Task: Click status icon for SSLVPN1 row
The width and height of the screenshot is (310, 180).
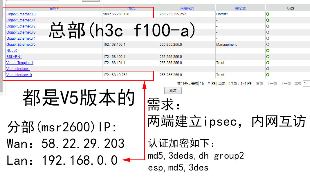Action: click(x=268, y=57)
